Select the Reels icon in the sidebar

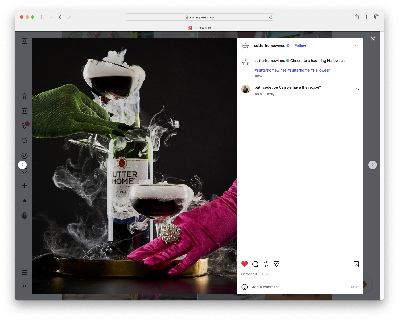[24, 111]
